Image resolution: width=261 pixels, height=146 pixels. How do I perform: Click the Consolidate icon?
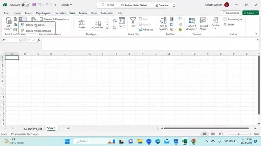(x=180, y=19)
